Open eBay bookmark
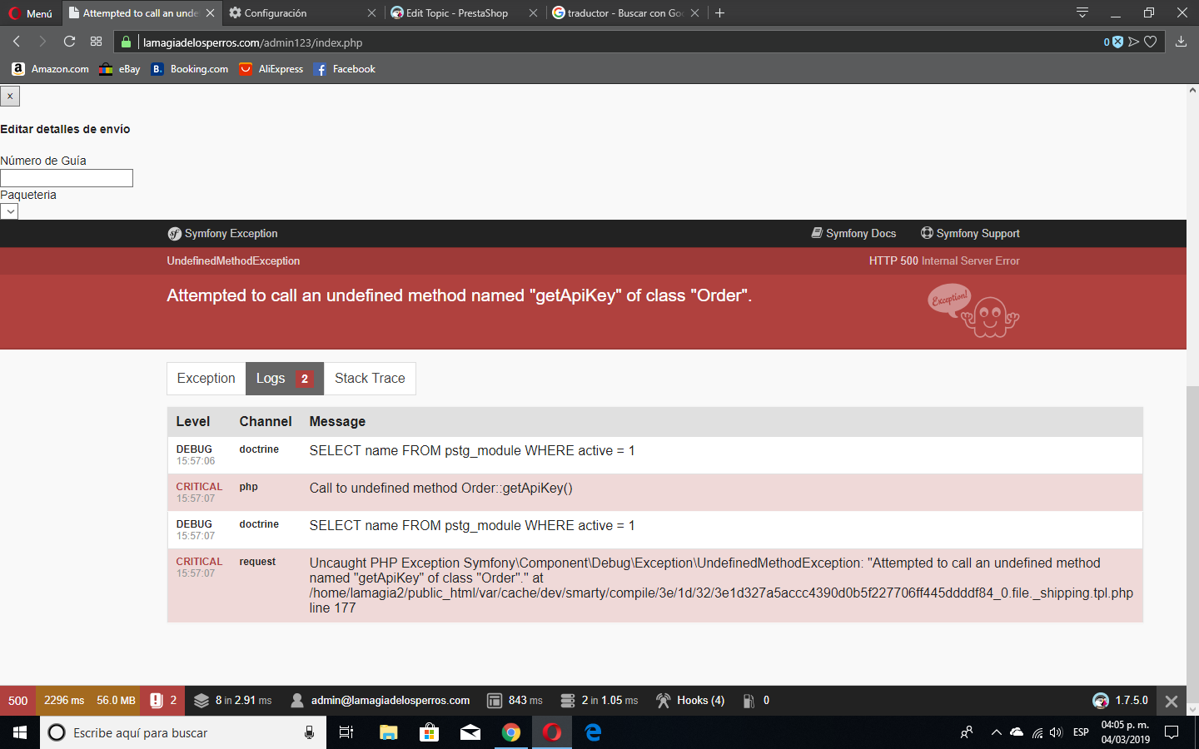Viewport: 1199px width, 749px height. pyautogui.click(x=120, y=69)
